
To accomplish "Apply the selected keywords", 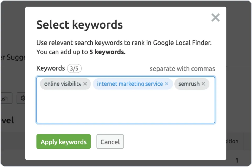I will [64, 142].
